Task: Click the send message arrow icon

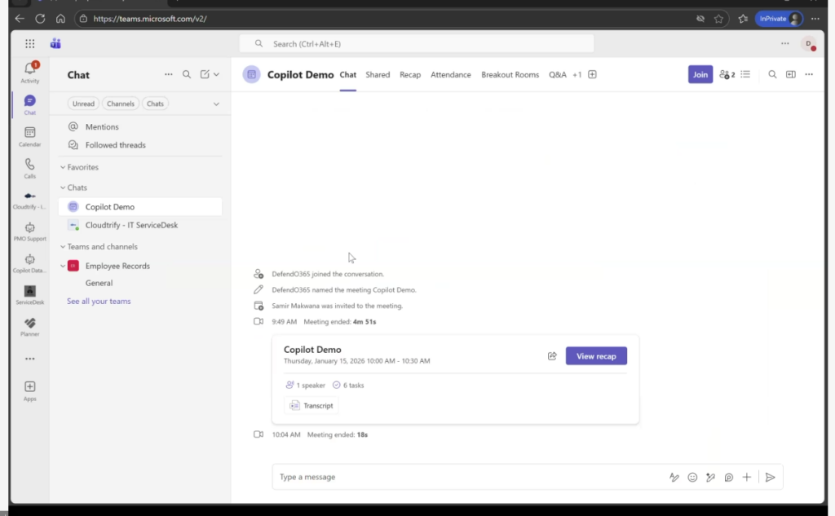Action: click(770, 478)
